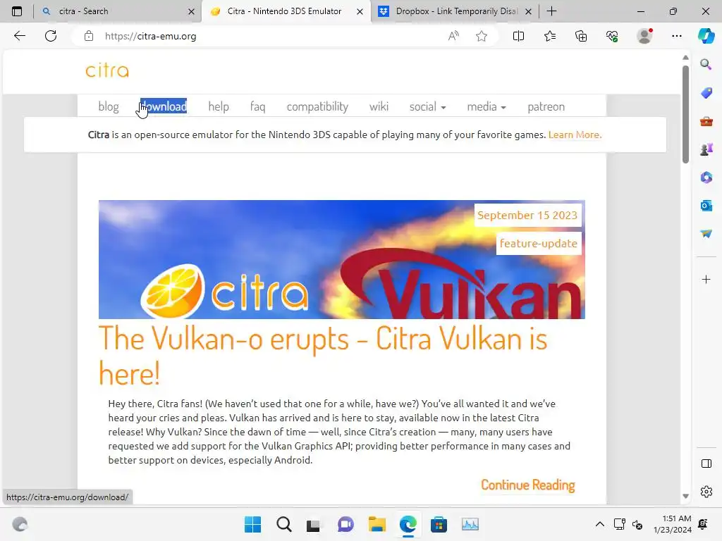Click the scrollbar up arrow

(685, 58)
